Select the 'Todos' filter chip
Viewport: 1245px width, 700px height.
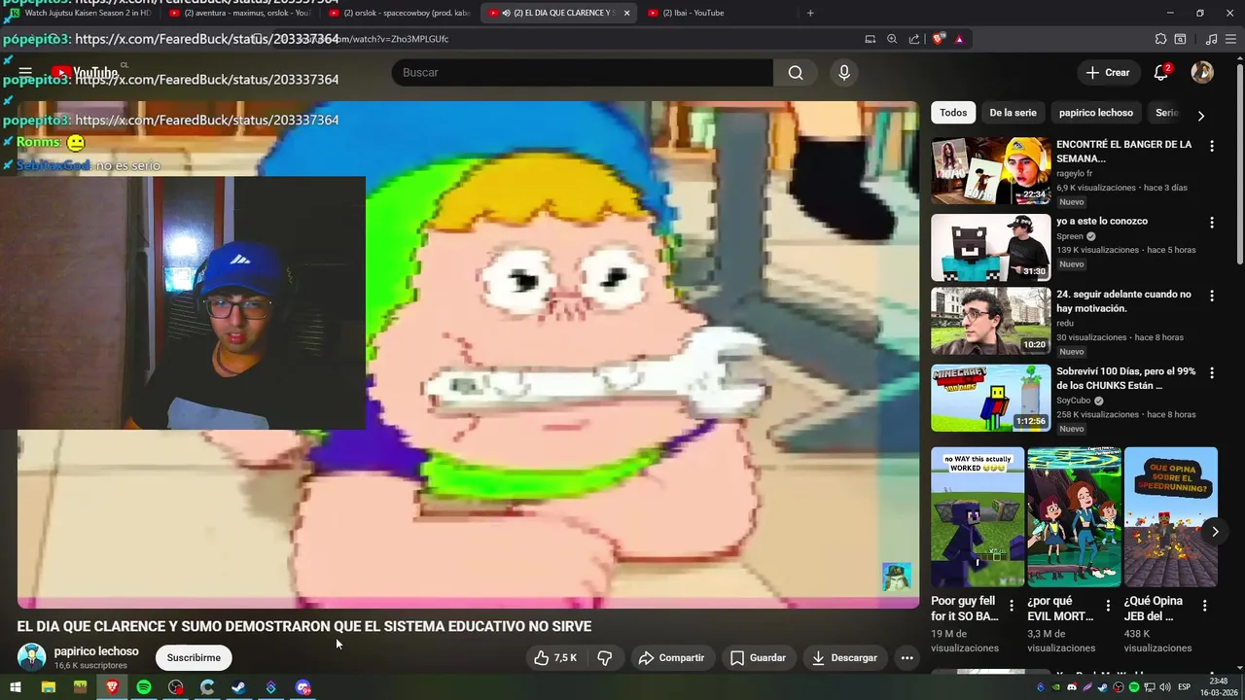953,113
